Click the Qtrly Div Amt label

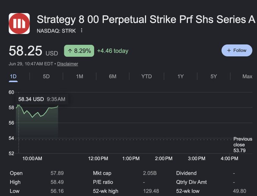192,182
